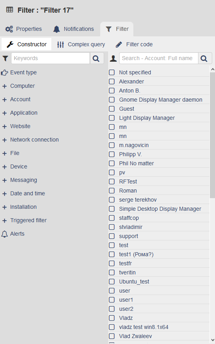Image resolution: width=215 pixels, height=344 pixels.
Task: Click the account list vertical scrollbar
Action: coord(212,135)
